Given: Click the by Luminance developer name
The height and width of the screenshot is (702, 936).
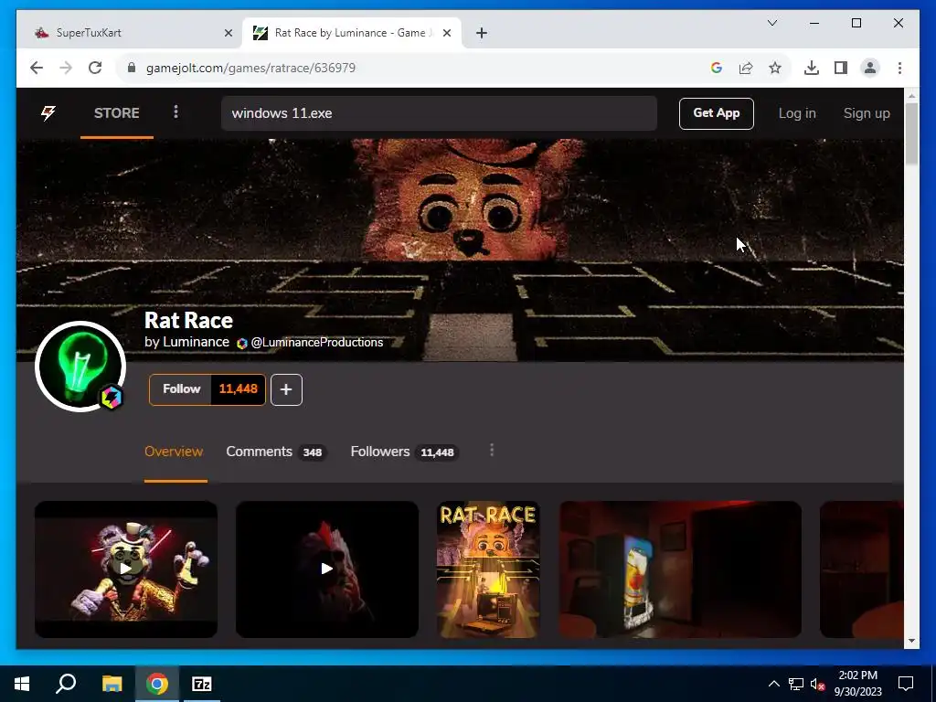Looking at the screenshot, I should coord(186,342).
